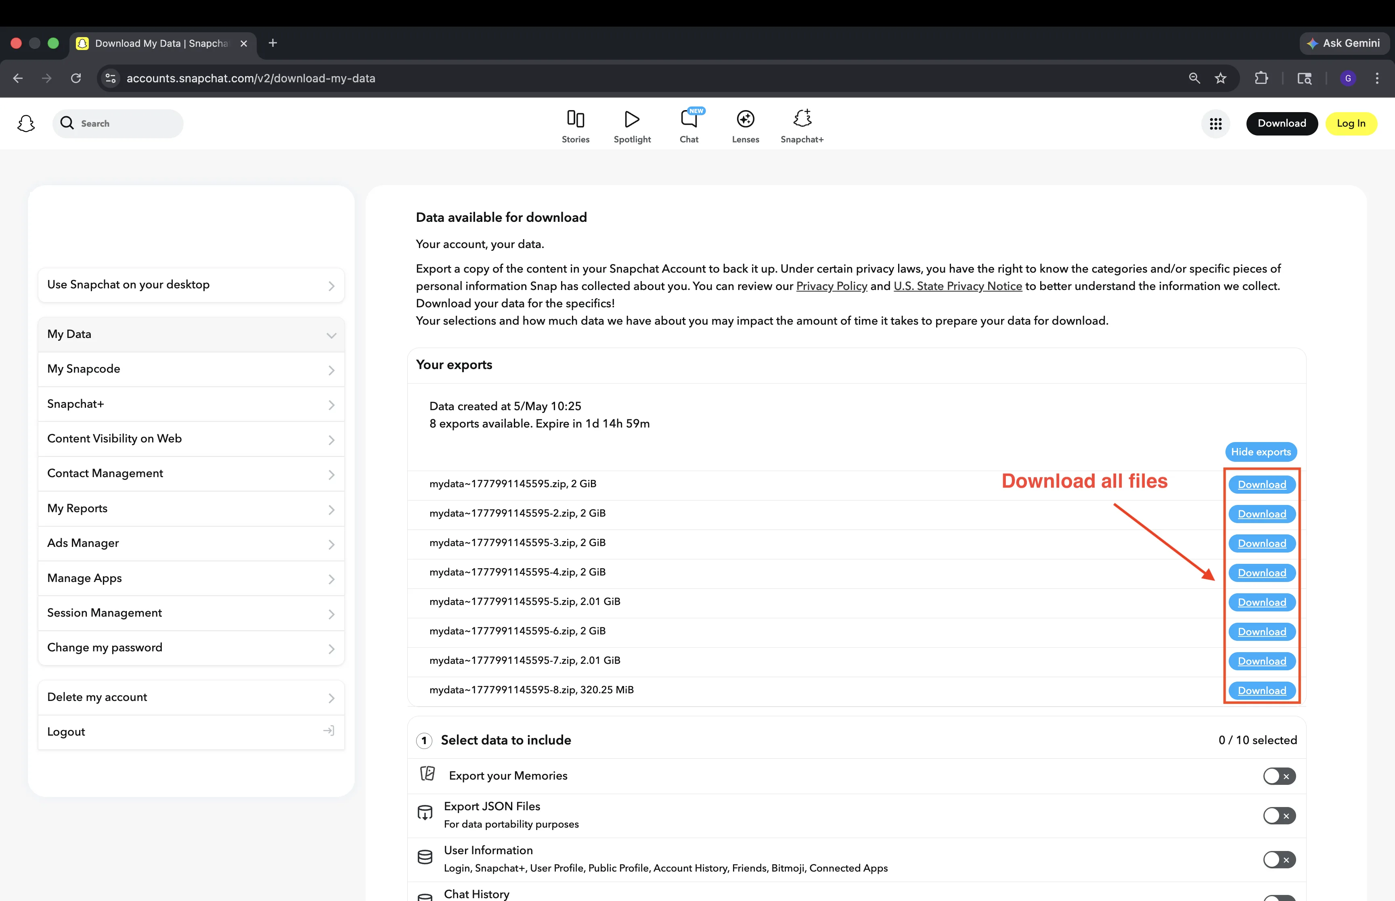Download mydata~1777991145595.zip
1395x901 pixels.
point(1262,484)
